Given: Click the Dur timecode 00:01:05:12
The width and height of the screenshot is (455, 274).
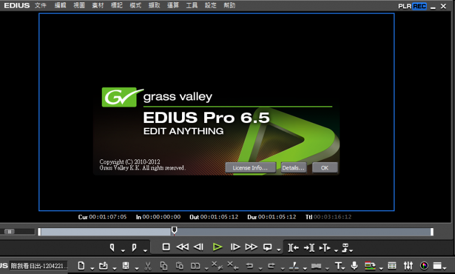Looking at the screenshot, I should pos(277,217).
